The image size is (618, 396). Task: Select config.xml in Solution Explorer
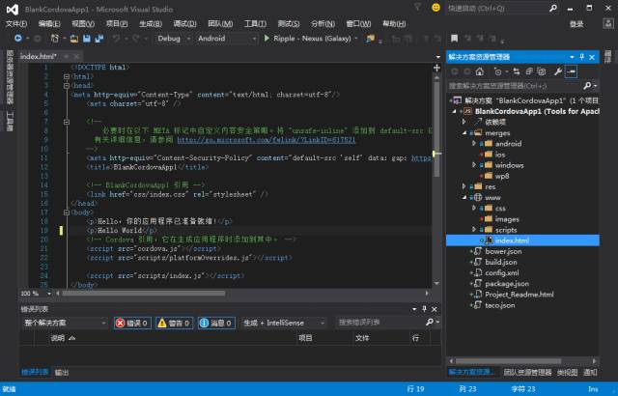tap(502, 272)
